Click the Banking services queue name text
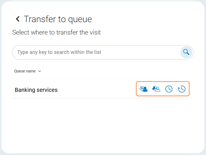 point(36,90)
